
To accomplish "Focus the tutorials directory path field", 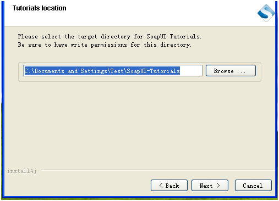I will coord(113,70).
